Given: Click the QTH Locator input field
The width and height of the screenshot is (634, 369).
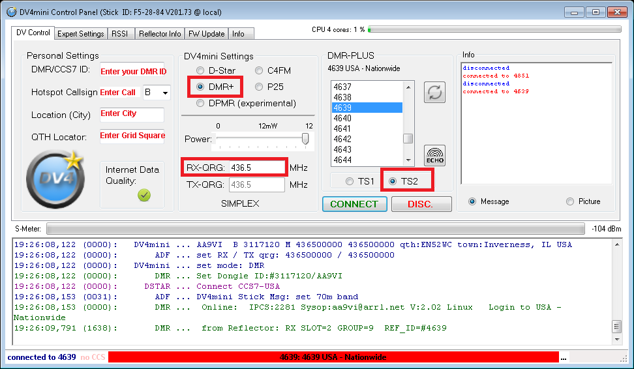Looking at the screenshot, I should [132, 136].
